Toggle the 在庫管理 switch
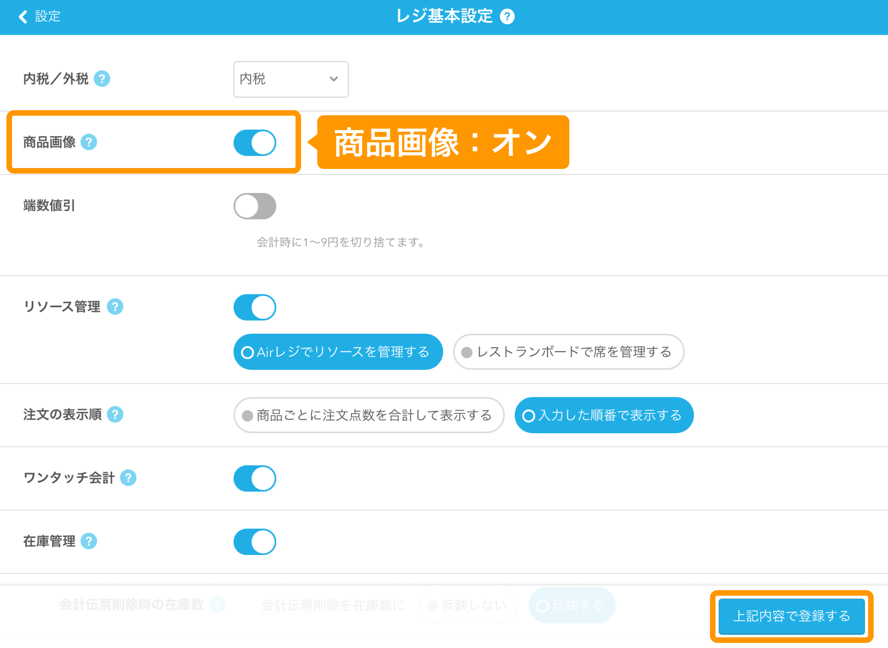 pyautogui.click(x=255, y=542)
